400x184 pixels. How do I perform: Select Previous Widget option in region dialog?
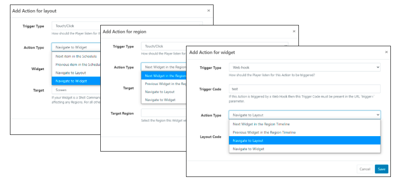(164, 84)
